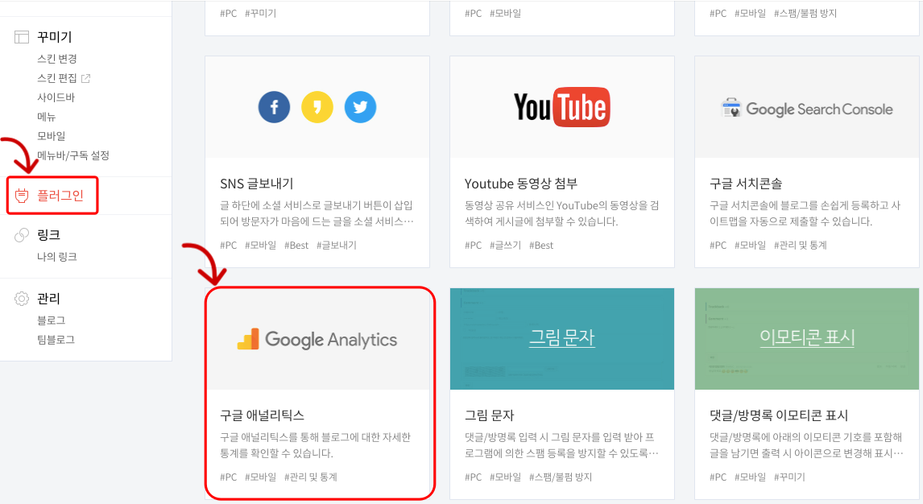This screenshot has width=923, height=504.
Task: Open the 플러그인 menu
Action: (x=60, y=196)
